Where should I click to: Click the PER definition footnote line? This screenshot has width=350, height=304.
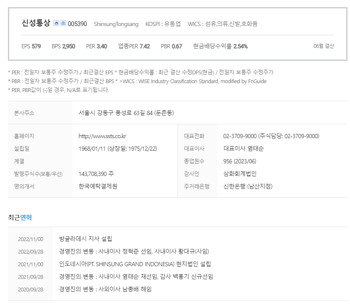pyautogui.click(x=141, y=72)
